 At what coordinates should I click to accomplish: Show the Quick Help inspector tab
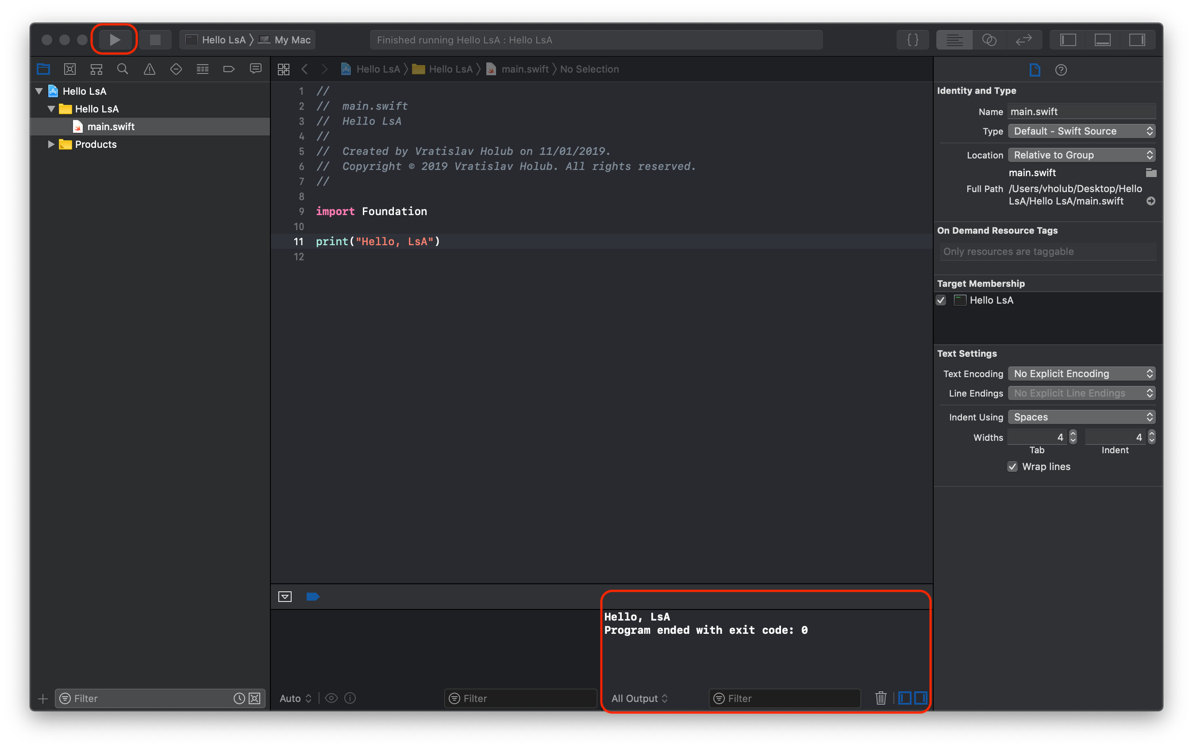[x=1061, y=70]
